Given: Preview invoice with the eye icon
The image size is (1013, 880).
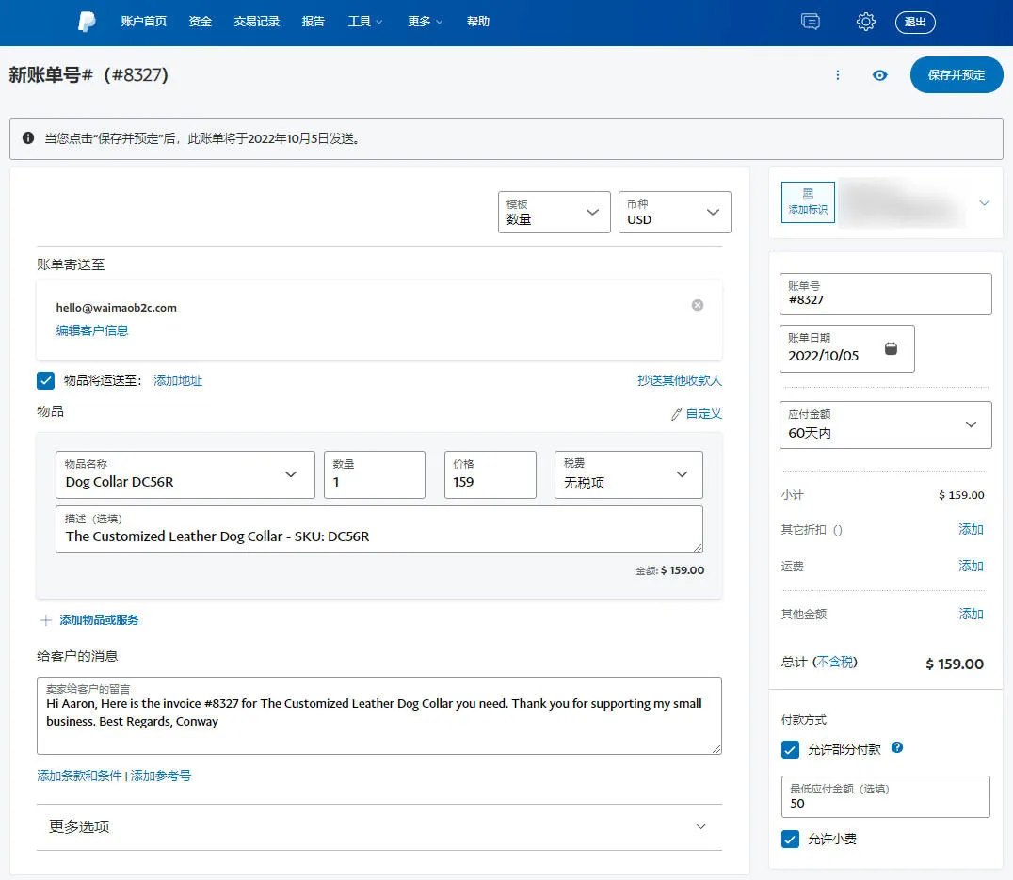Looking at the screenshot, I should [880, 75].
